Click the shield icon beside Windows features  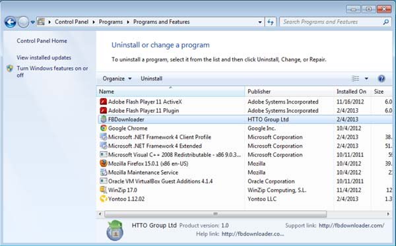[10, 69]
